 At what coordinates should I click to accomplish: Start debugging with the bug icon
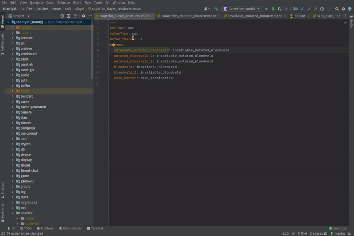tap(273, 9)
